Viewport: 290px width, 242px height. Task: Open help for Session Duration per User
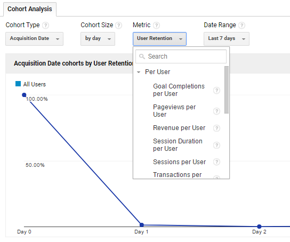[216, 145]
